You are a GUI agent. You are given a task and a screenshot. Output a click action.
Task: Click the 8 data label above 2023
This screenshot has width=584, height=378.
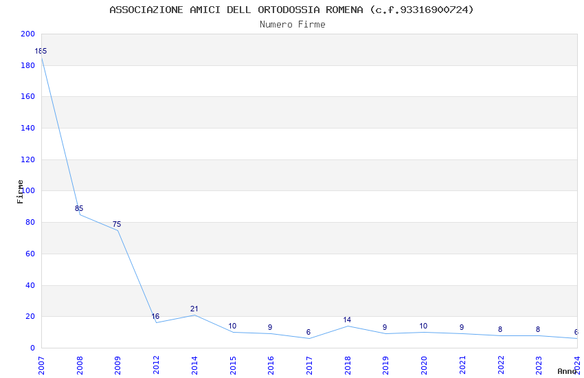pyautogui.click(x=538, y=329)
